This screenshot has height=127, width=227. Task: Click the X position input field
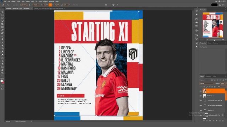click(25, 5)
